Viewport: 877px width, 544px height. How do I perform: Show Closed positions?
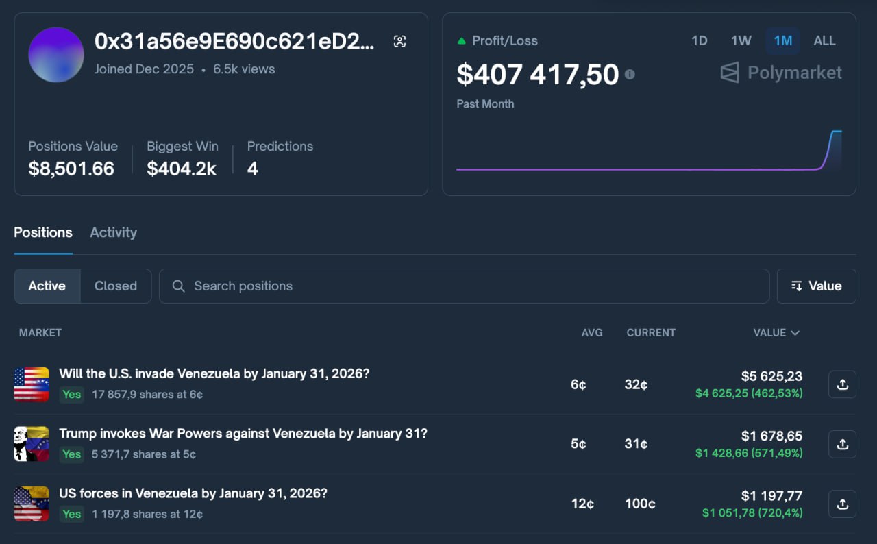pyautogui.click(x=115, y=286)
